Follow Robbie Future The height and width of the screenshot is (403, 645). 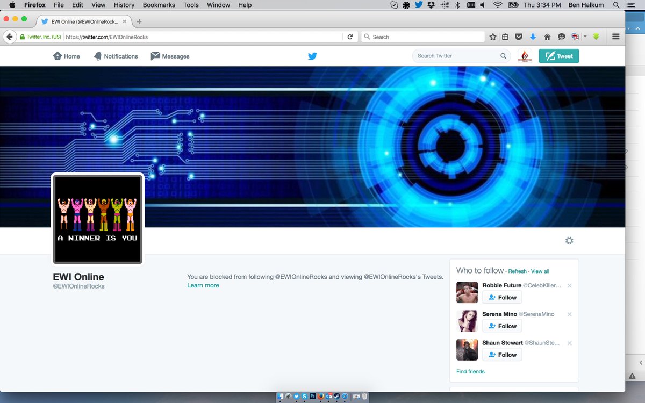tap(502, 297)
